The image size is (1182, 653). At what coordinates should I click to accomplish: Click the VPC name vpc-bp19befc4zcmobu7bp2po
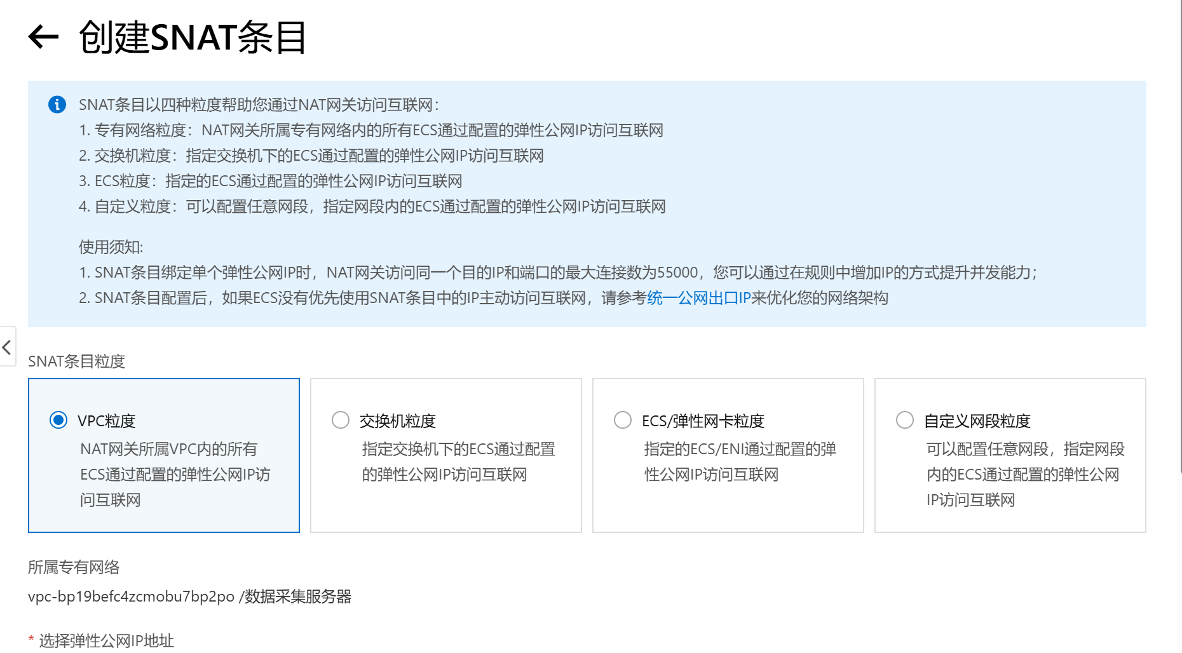tap(130, 596)
